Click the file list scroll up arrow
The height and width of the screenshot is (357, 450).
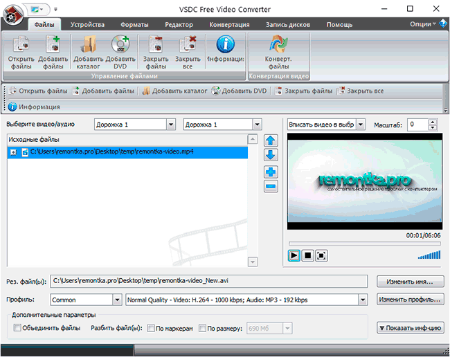point(252,139)
